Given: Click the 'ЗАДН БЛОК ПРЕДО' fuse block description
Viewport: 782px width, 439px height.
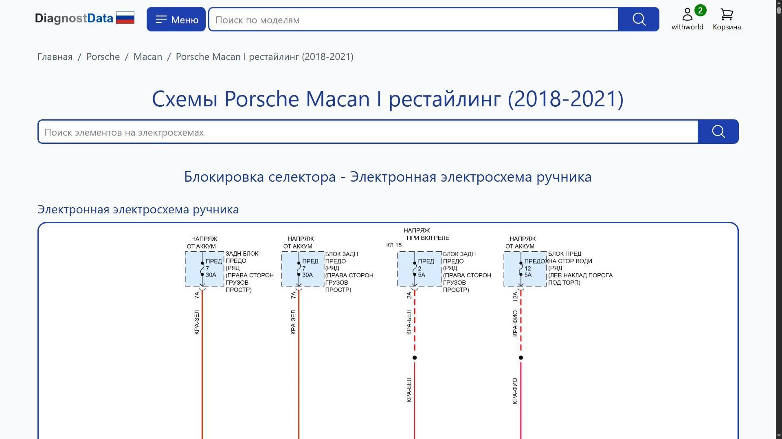Looking at the screenshot, I should click(x=249, y=272).
